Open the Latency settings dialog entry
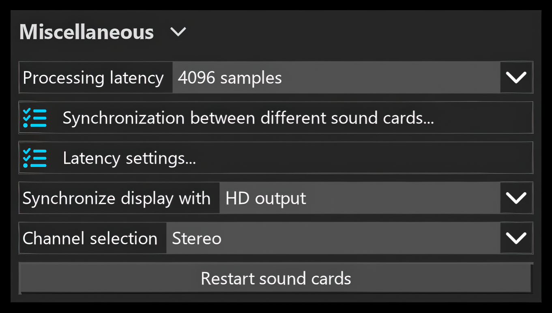The image size is (552, 313). [276, 158]
